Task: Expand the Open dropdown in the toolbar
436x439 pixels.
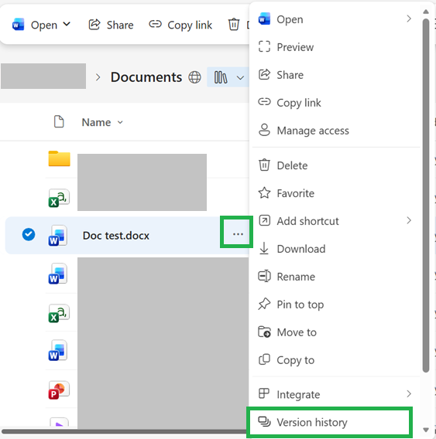Action: click(67, 24)
